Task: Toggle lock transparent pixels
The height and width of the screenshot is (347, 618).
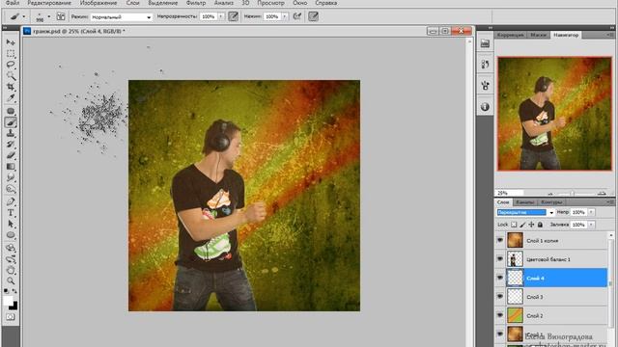Action: click(x=514, y=225)
